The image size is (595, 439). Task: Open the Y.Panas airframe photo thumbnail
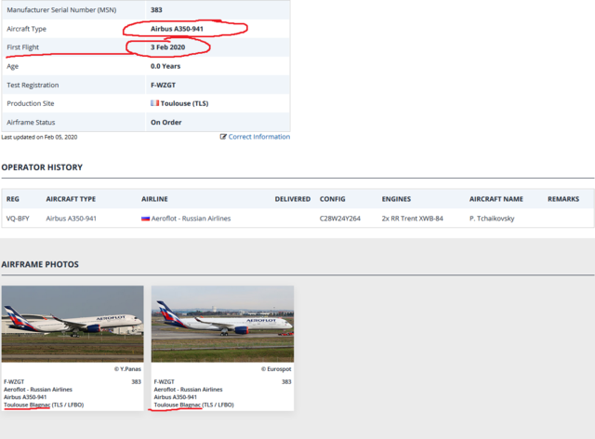[x=73, y=324]
